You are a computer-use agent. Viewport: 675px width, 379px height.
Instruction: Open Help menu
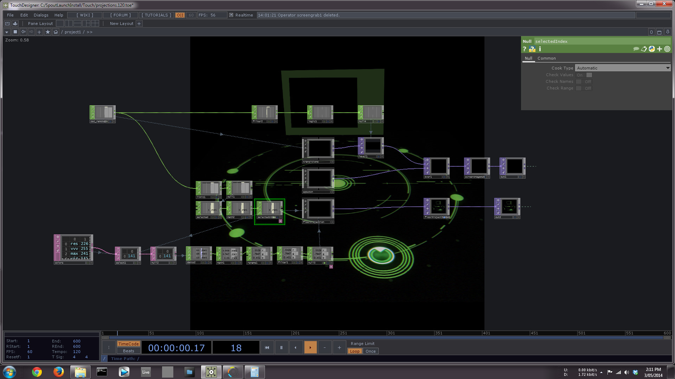(x=59, y=15)
